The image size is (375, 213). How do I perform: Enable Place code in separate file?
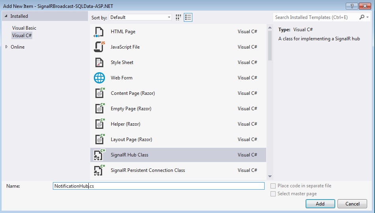[x=273, y=186]
